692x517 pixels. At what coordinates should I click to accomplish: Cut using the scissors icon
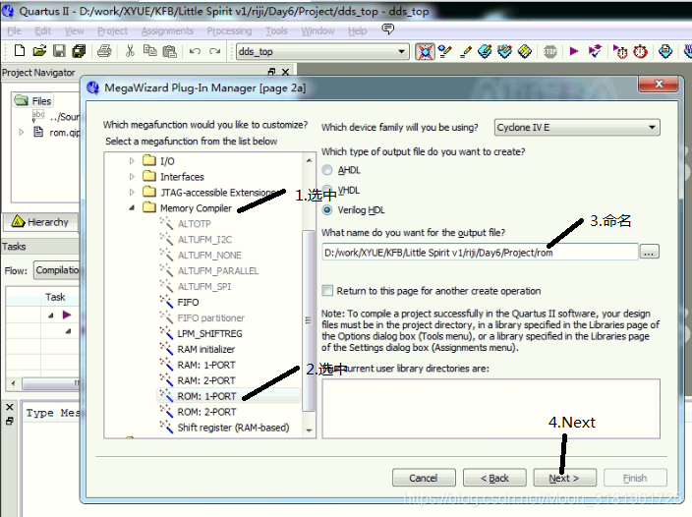130,51
